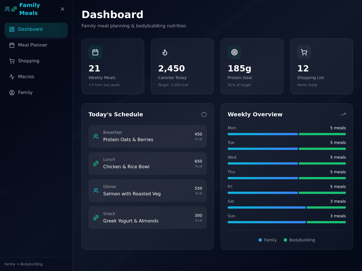362x271 pixels.
Task: Click the Dashboard page heading
Action: pos(112,15)
